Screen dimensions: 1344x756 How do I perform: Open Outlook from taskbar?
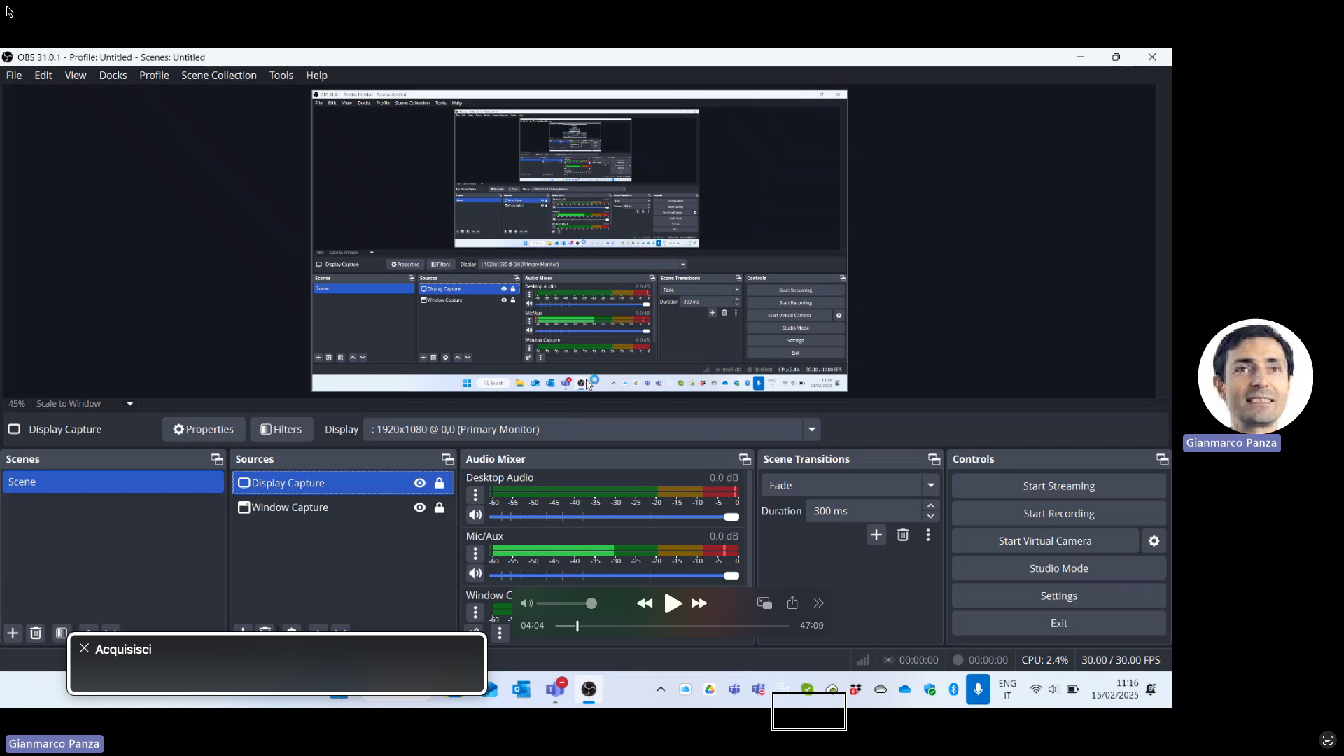point(521,689)
